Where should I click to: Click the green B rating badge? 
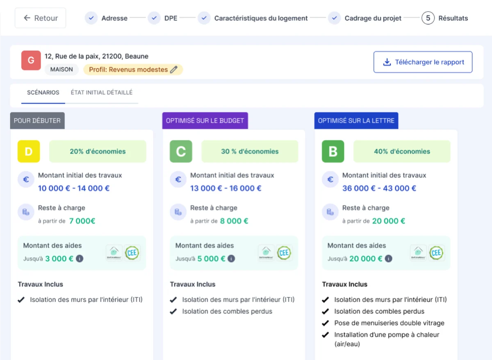pyautogui.click(x=333, y=151)
